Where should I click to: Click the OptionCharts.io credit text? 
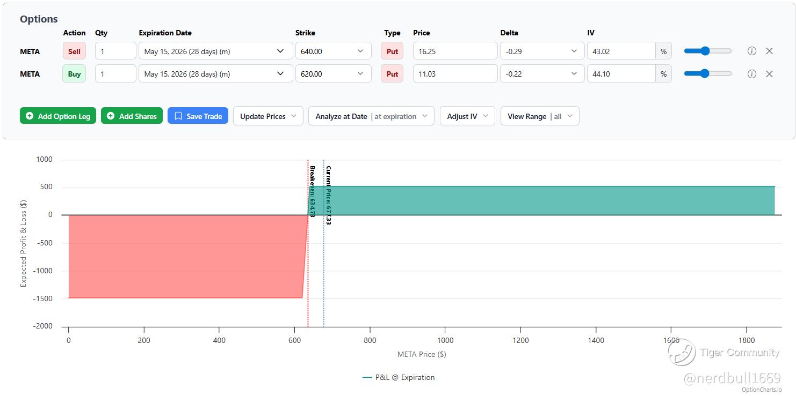click(x=762, y=390)
